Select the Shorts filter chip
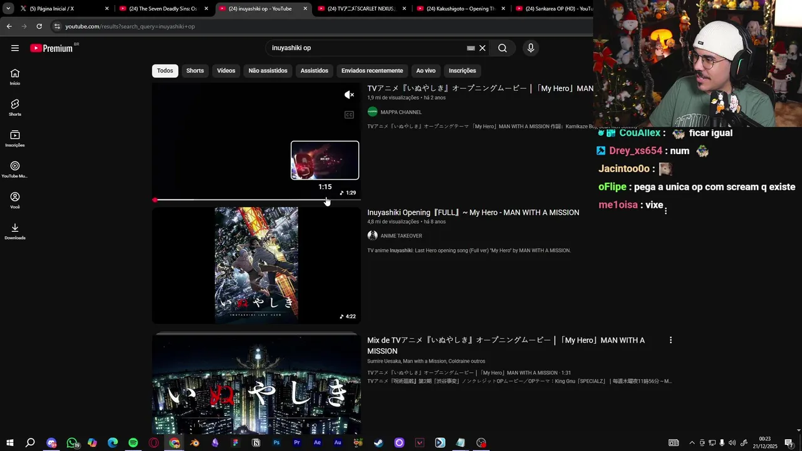 pyautogui.click(x=195, y=71)
